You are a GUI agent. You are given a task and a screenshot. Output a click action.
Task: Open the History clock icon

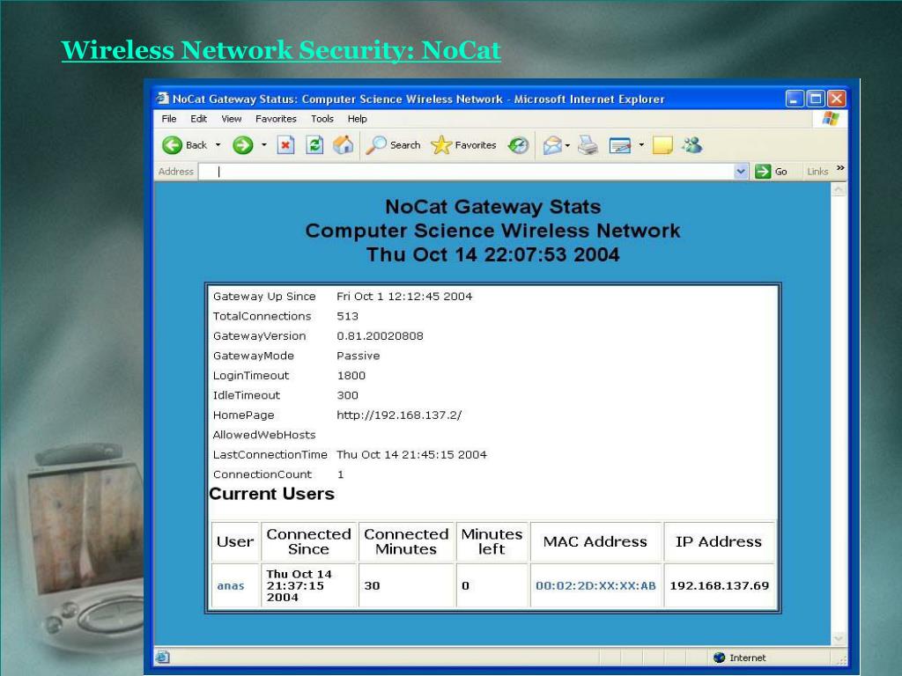click(x=518, y=145)
